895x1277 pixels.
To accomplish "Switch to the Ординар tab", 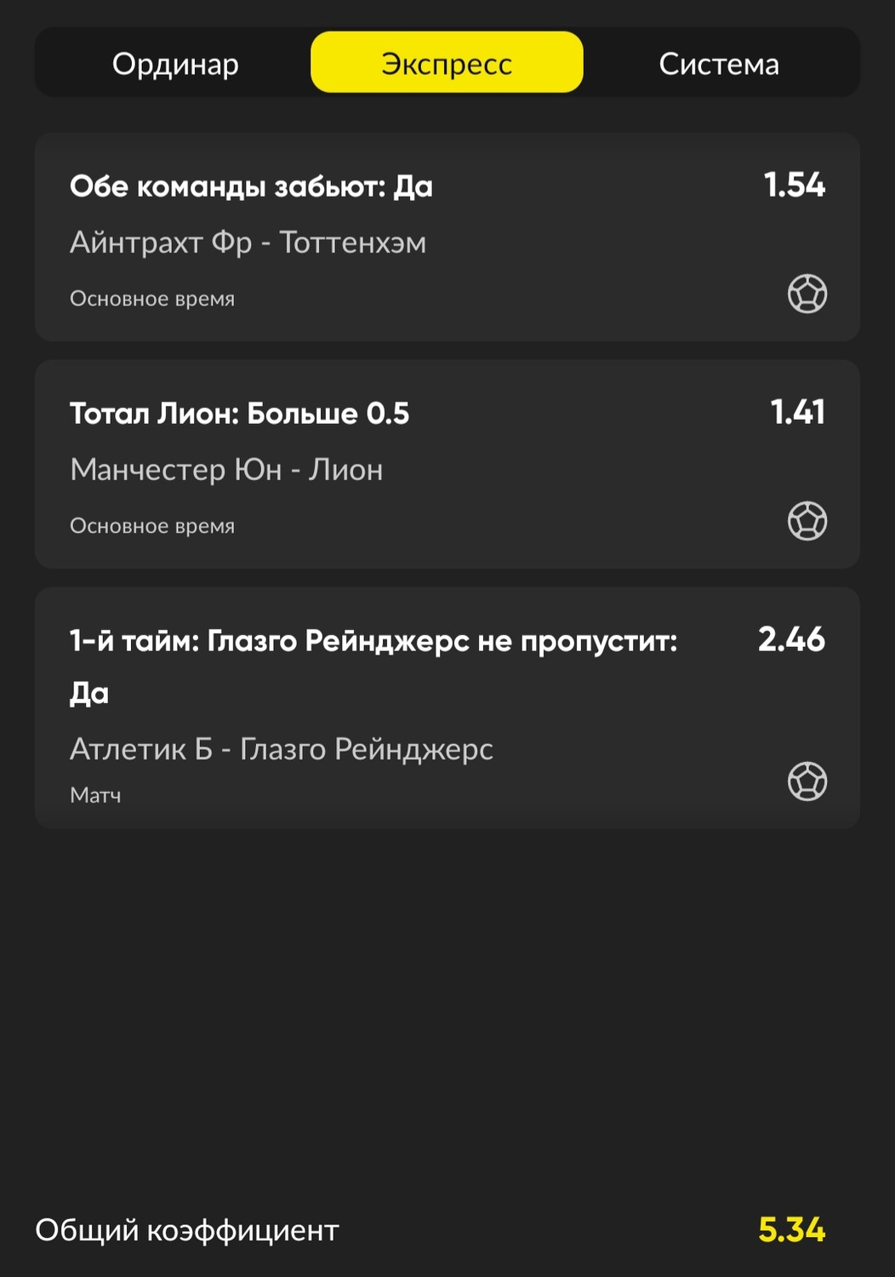I will pyautogui.click(x=175, y=64).
